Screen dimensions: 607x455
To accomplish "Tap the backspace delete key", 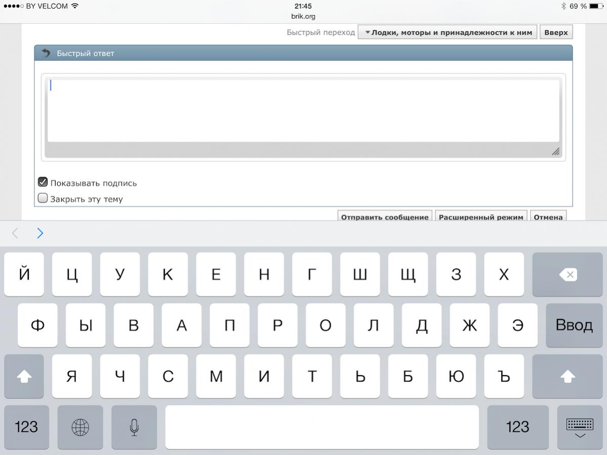I will click(x=568, y=275).
